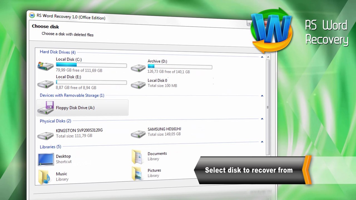Select the 'Documents' library label
The width and height of the screenshot is (356, 200).
[157, 154]
